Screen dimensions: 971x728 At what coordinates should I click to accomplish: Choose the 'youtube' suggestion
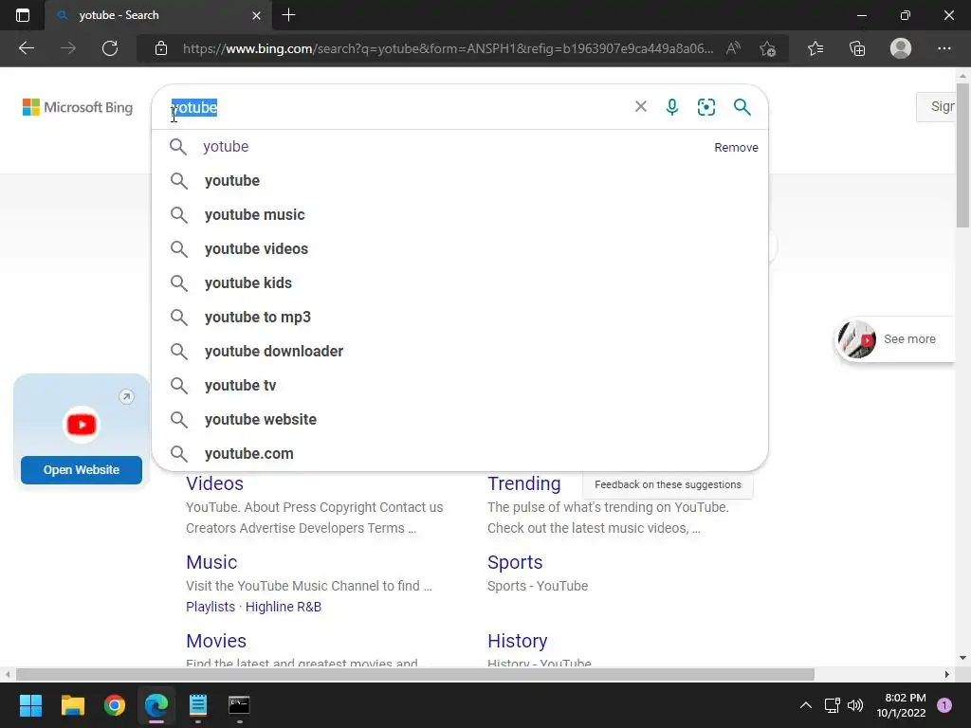(460, 181)
